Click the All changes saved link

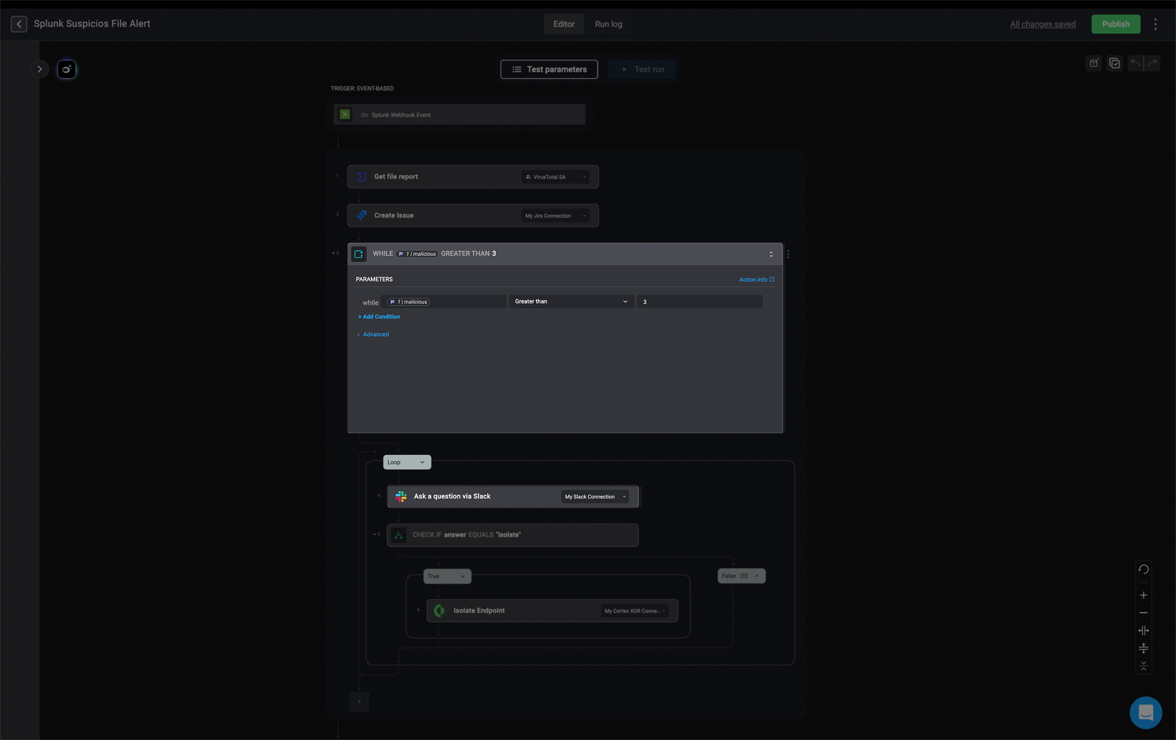[x=1043, y=24]
